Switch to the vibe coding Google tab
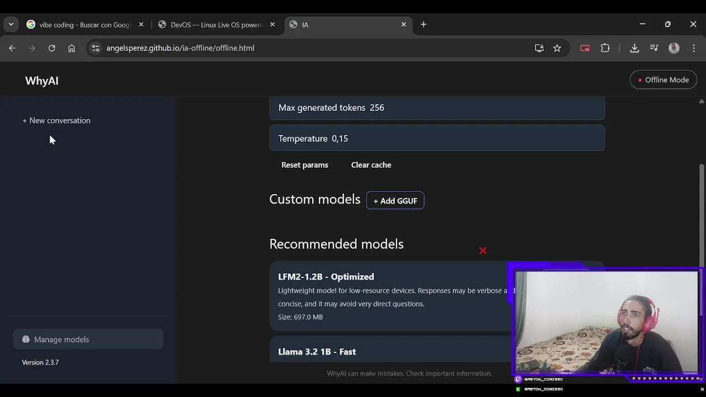The width and height of the screenshot is (706, 397). (85, 25)
